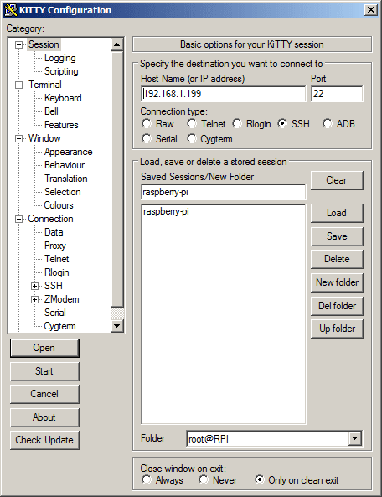
Task: Open the Proxy category
Action: click(54, 246)
